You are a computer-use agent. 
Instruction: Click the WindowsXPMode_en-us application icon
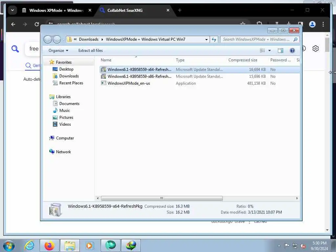[x=103, y=83]
